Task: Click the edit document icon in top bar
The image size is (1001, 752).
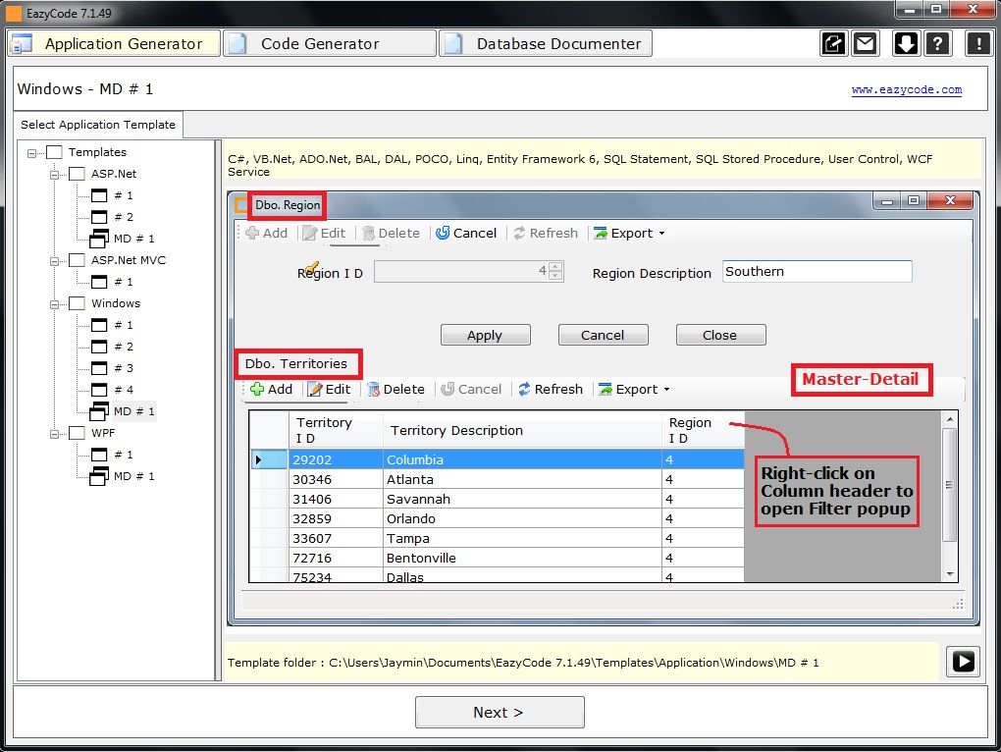Action: click(833, 43)
